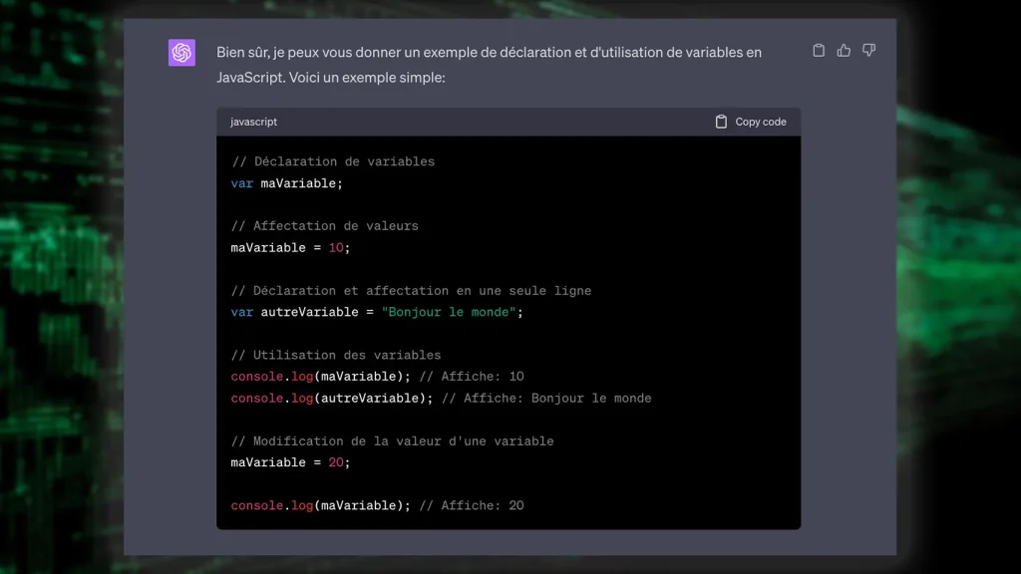Click the red number 10 in the assignment
Screen dimensions: 1021x574
pyautogui.click(x=336, y=248)
